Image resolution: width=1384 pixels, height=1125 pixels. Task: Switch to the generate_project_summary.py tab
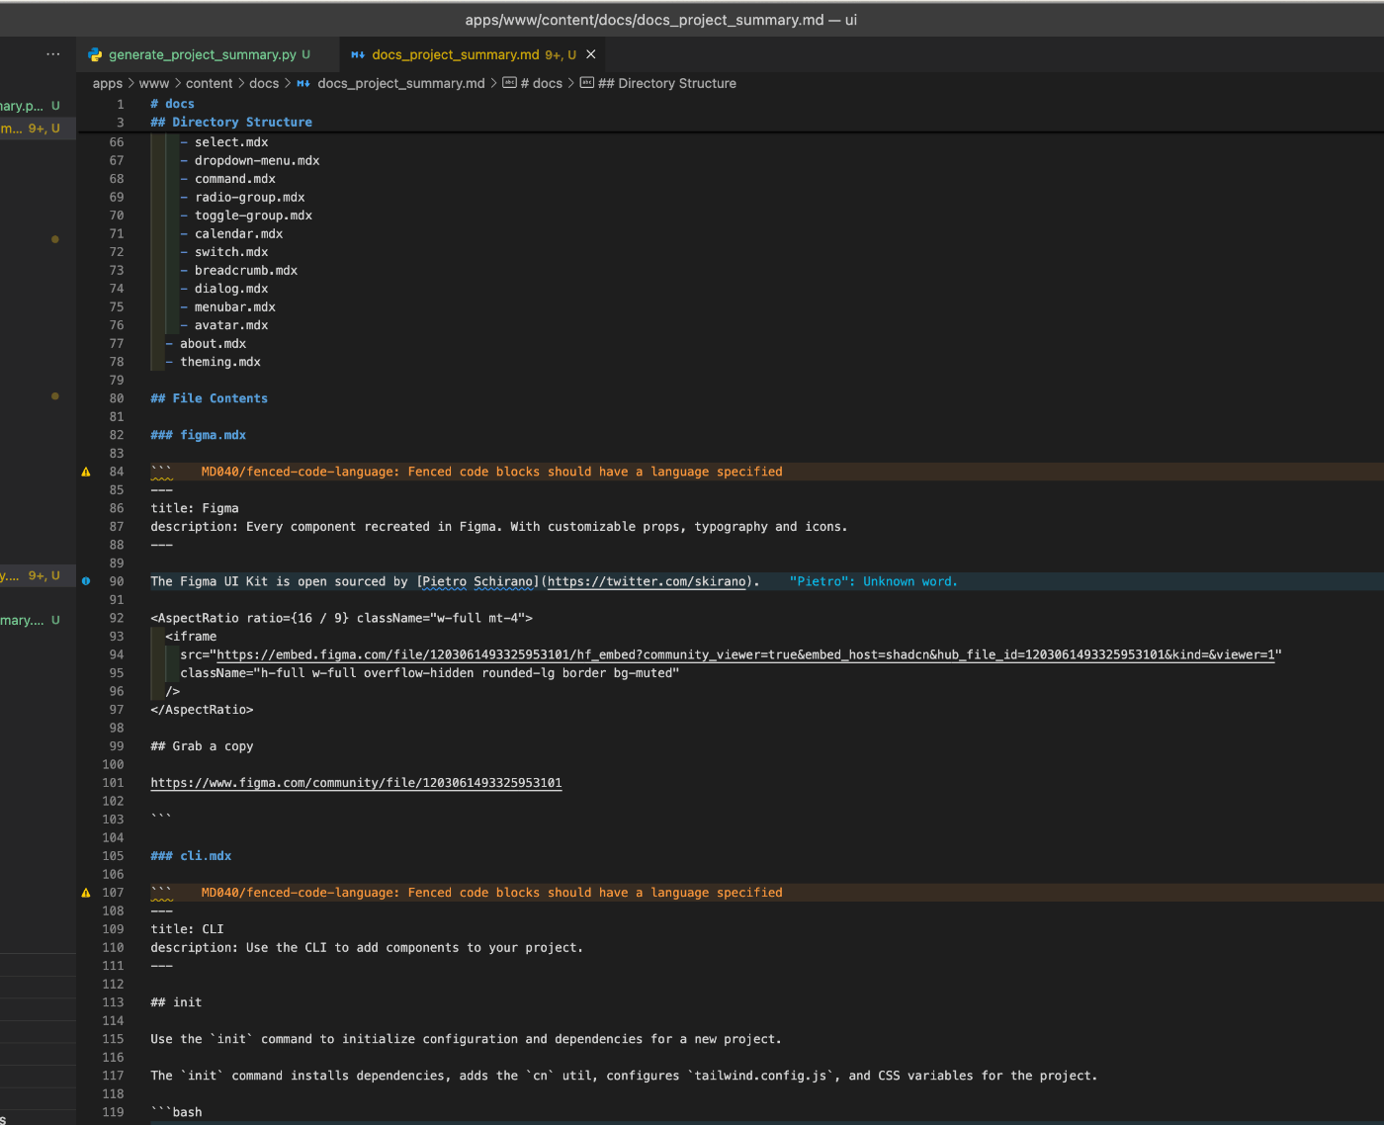point(209,55)
